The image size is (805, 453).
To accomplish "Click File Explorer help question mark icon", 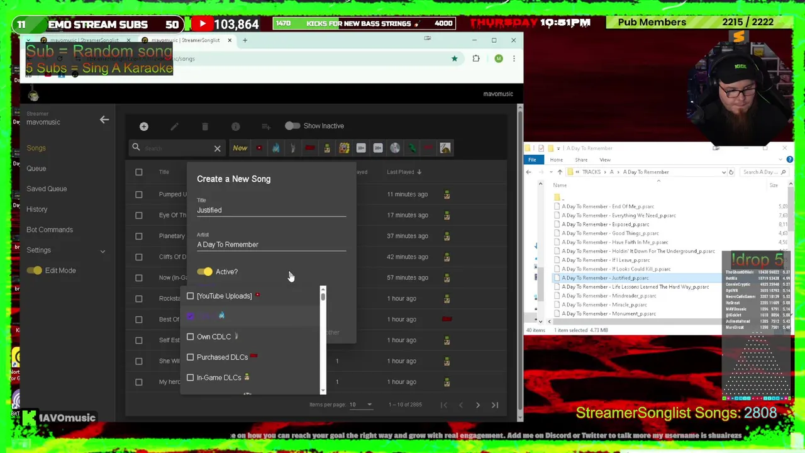I will click(789, 160).
